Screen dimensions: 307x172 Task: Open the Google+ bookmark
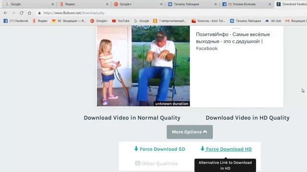point(99,21)
